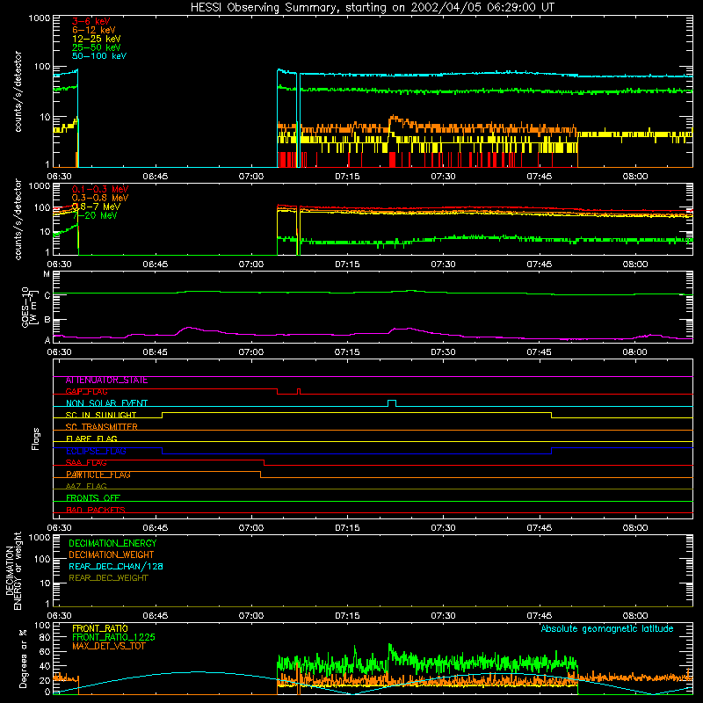Select the REAR_DEC_WEIGHT legend label
This screenshot has height=703, width=703.
(x=108, y=578)
